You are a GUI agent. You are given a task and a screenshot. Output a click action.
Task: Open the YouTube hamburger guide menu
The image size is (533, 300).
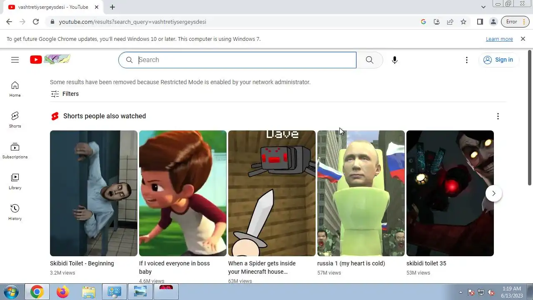click(x=15, y=60)
